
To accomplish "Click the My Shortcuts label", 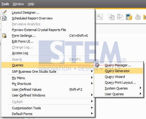I will coord(22,84).
